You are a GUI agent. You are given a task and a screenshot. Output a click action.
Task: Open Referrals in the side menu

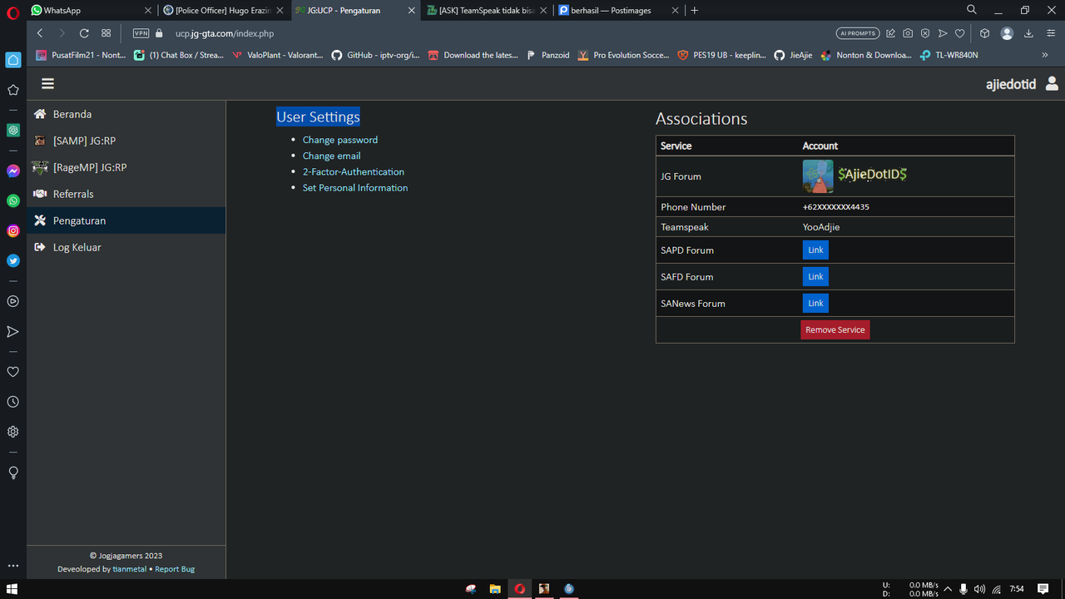tap(126, 194)
